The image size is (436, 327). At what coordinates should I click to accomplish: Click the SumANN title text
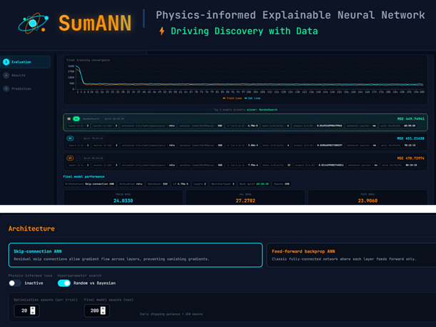pos(95,23)
